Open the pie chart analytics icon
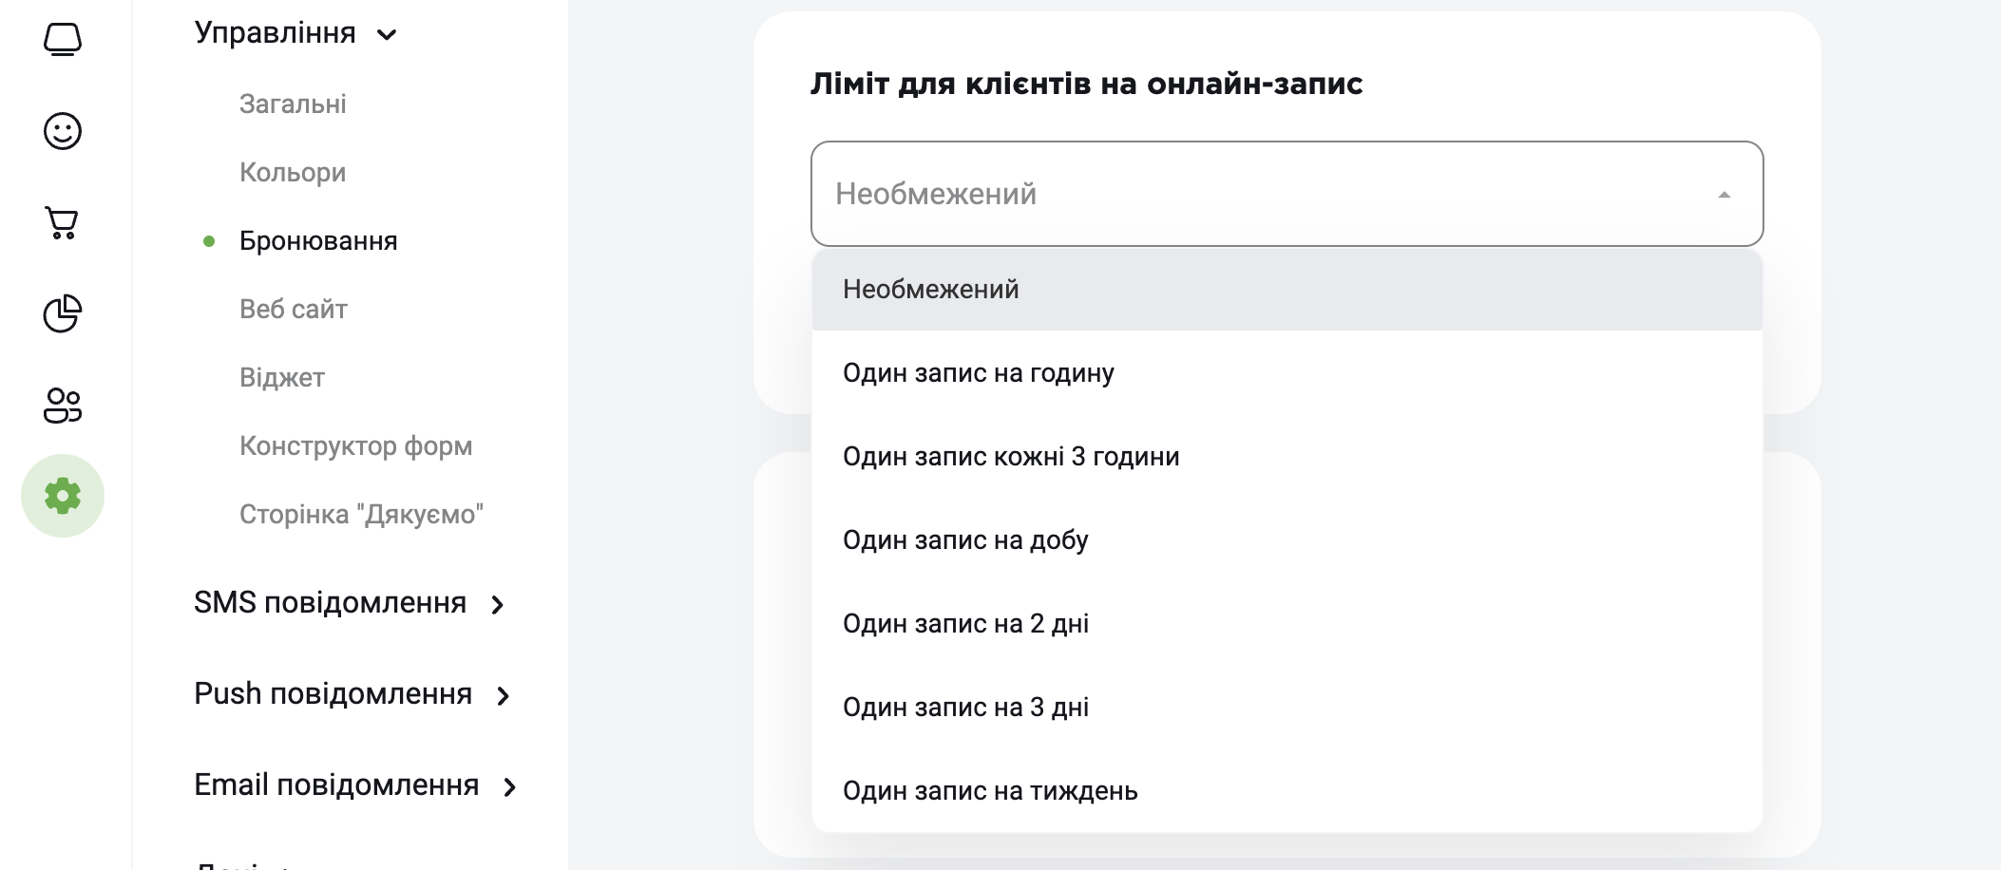The height and width of the screenshot is (870, 2001). [63, 313]
